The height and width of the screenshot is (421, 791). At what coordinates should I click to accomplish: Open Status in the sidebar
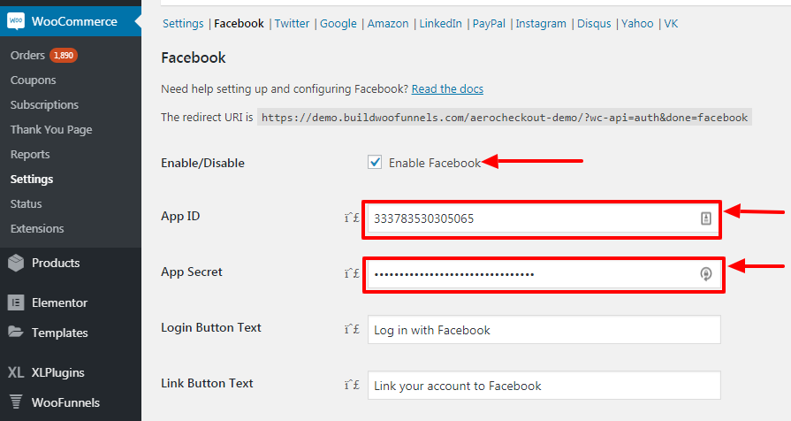27,203
